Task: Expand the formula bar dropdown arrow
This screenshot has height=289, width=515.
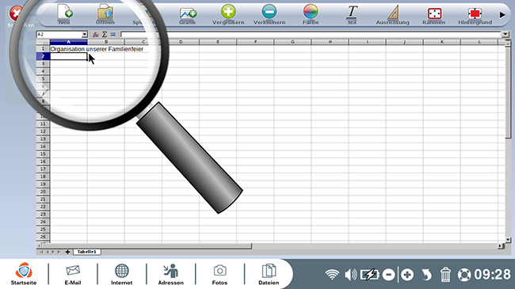Action: [x=505, y=34]
